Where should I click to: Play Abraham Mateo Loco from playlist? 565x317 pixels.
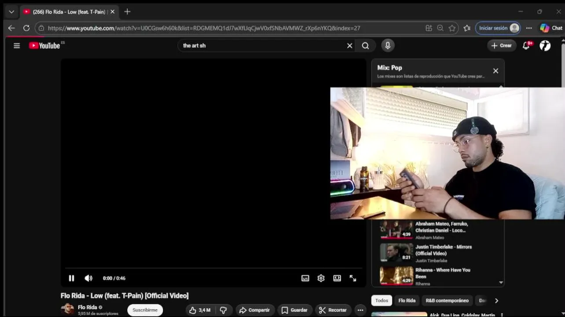click(438, 230)
